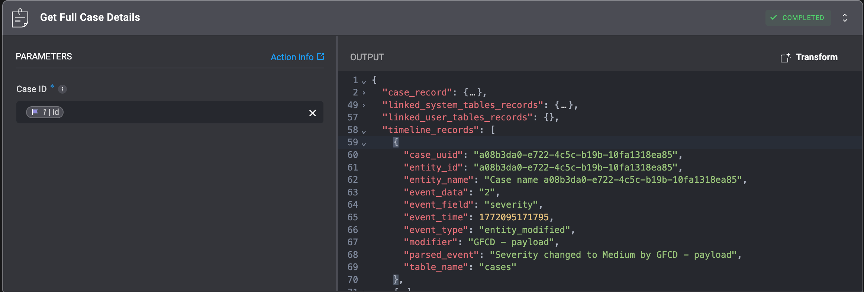Click the flag icon in the id pill
864x292 pixels.
(x=35, y=112)
